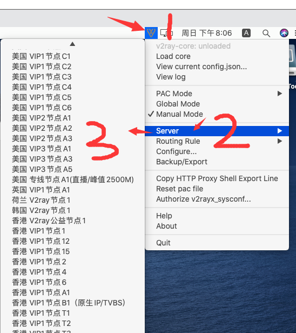Screen dimensions: 296x333
Task: Expand the Server submenu arrow
Action: (x=280, y=131)
